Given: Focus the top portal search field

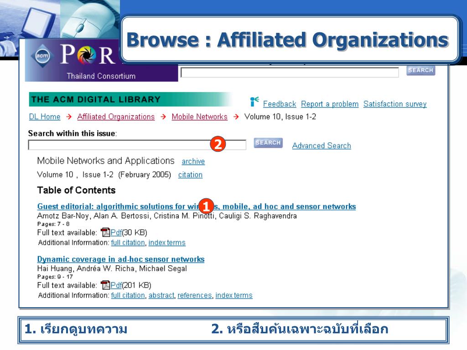Looking at the screenshot, I should [290, 72].
